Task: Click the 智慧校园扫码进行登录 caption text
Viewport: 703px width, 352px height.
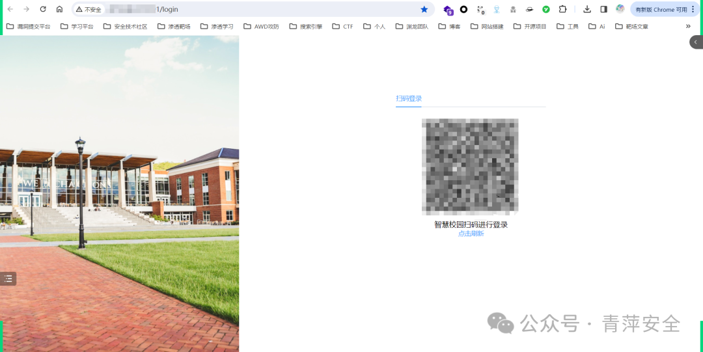Action: tap(471, 224)
